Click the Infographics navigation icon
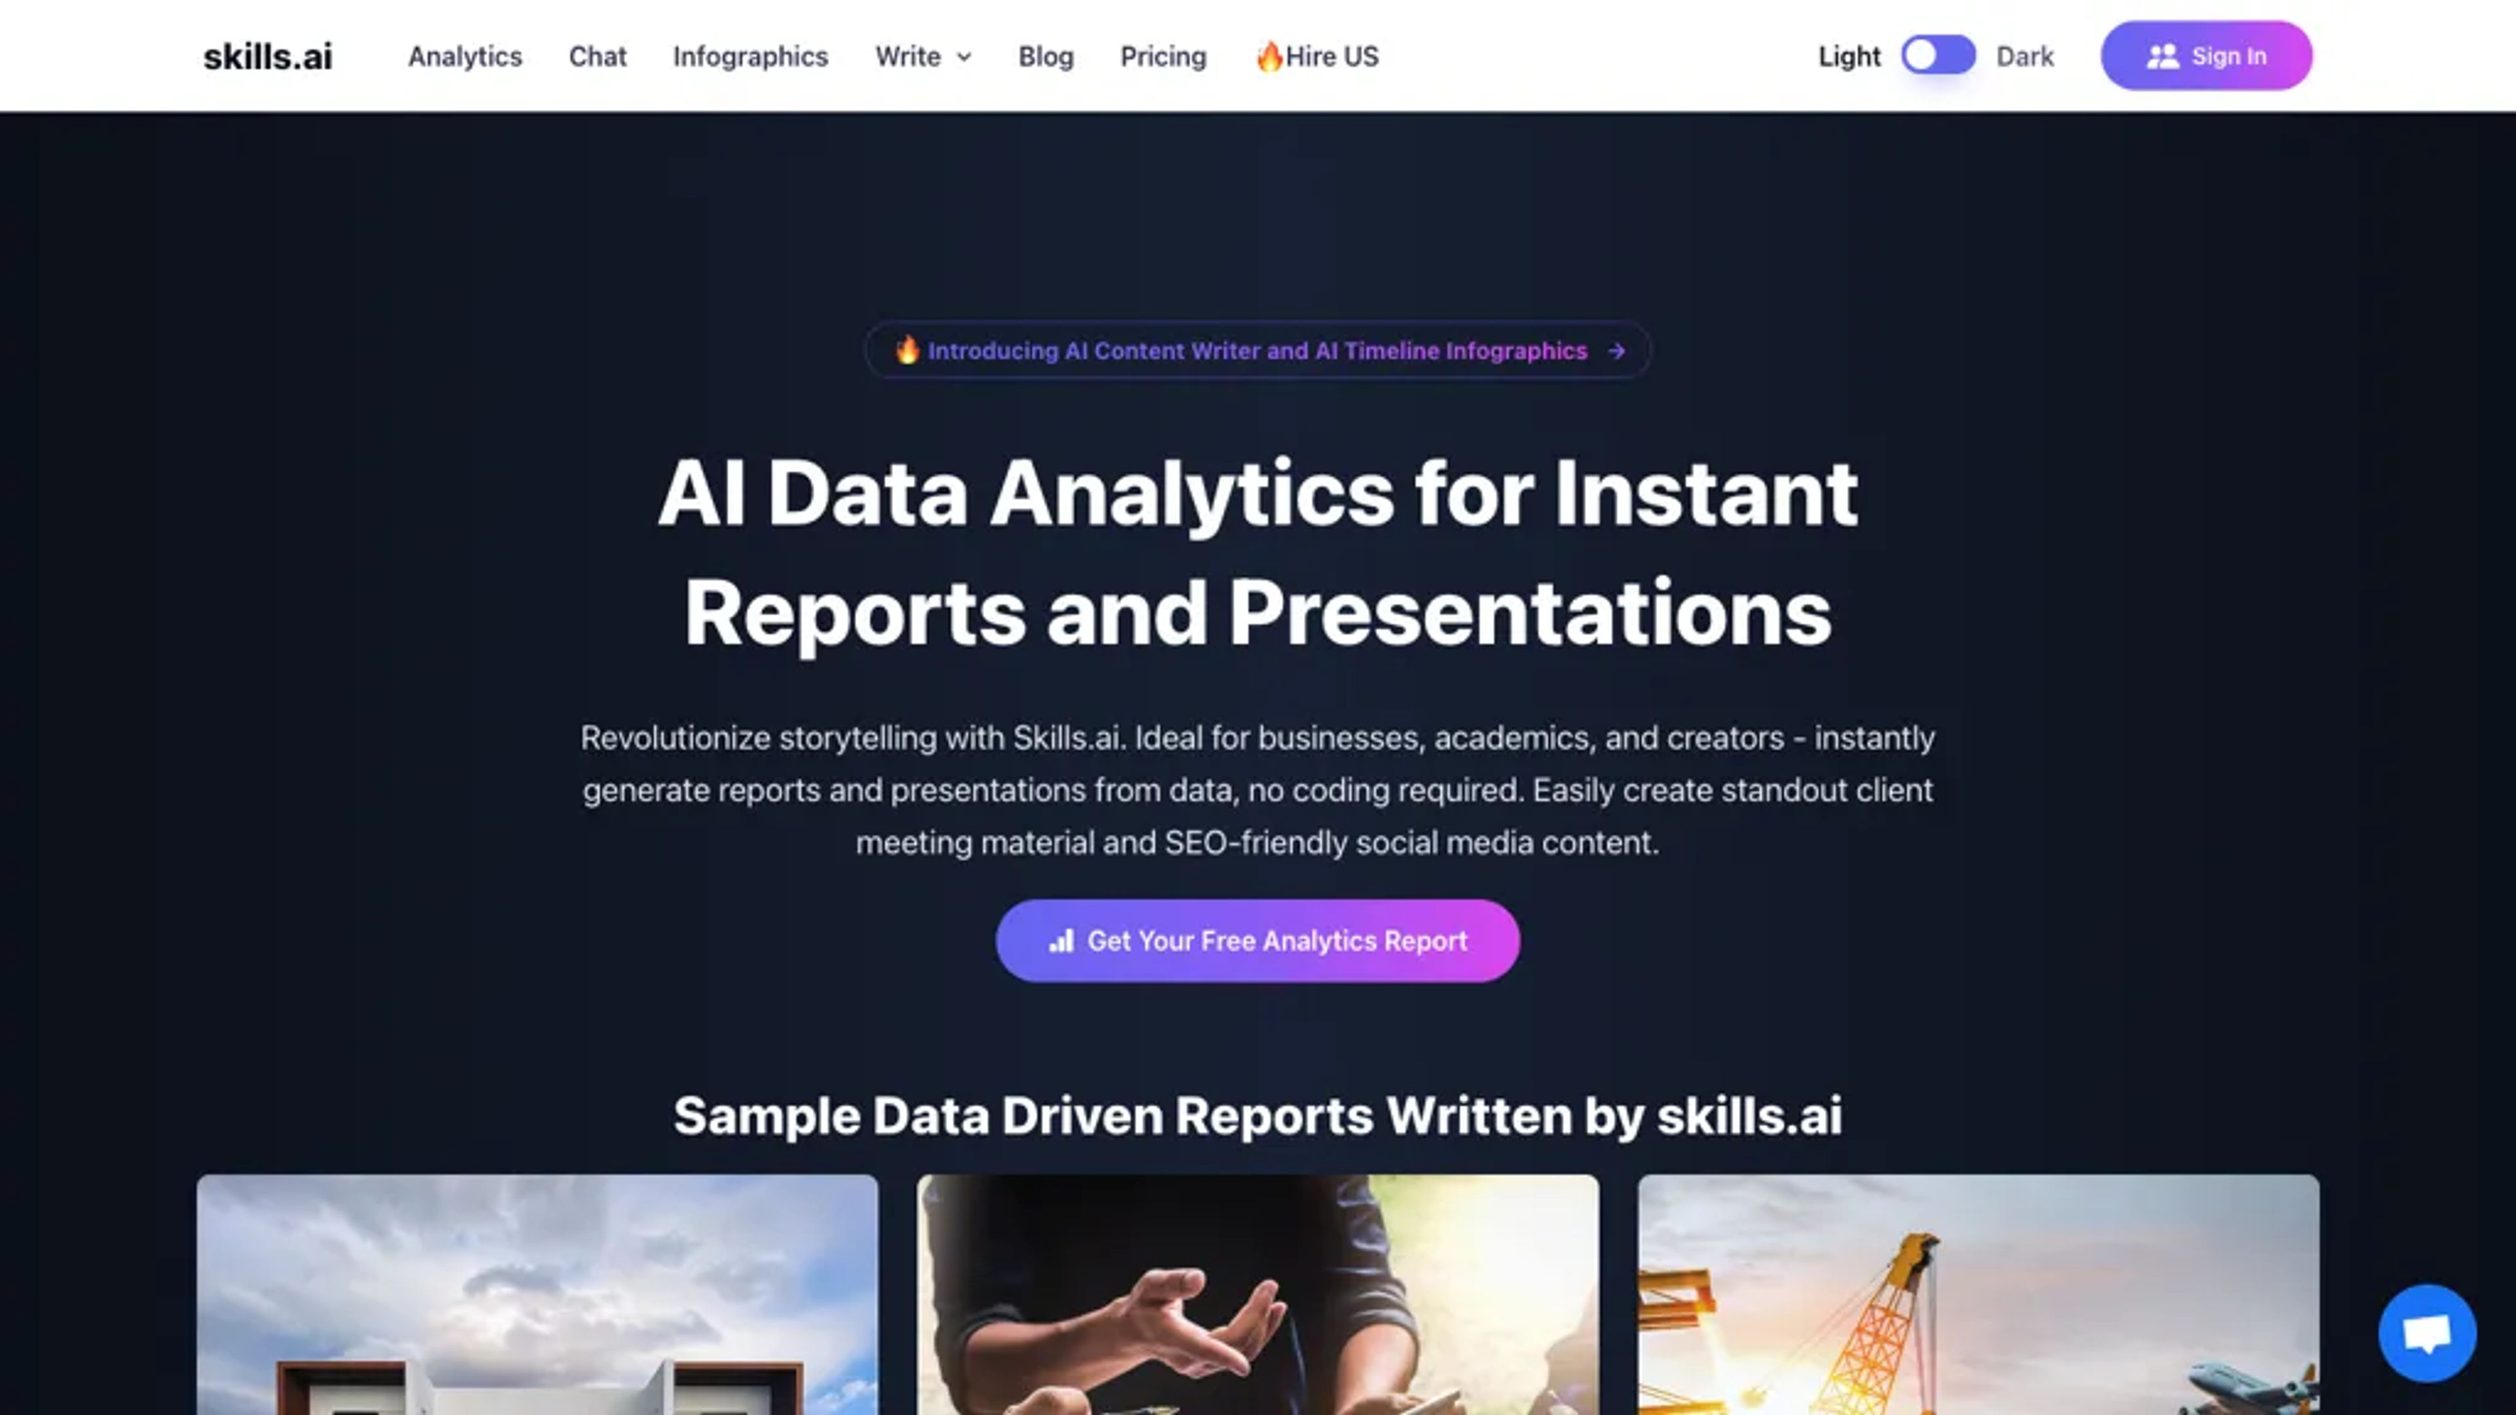 pyautogui.click(x=750, y=55)
